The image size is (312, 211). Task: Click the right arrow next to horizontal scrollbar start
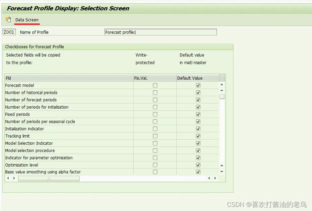coord(14,178)
